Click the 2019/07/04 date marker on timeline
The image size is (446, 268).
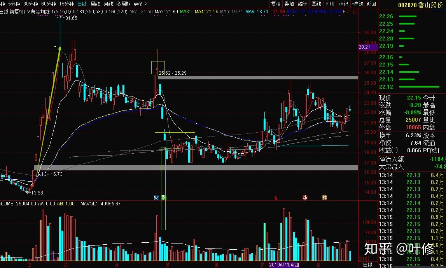click(284, 264)
